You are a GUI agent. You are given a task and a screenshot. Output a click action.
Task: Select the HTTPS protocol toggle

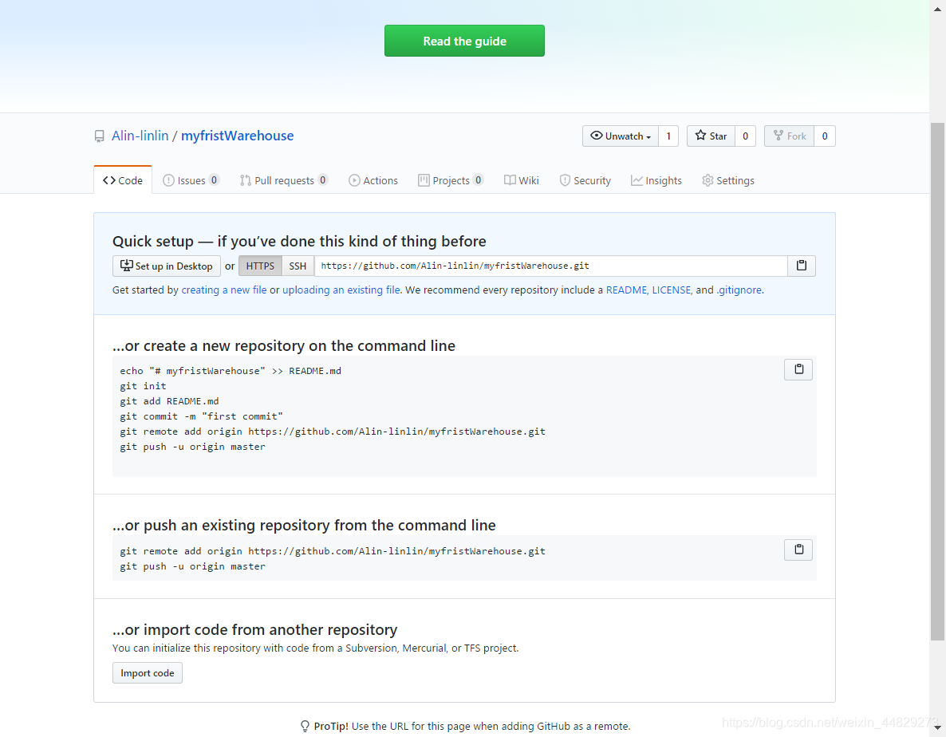[260, 266]
